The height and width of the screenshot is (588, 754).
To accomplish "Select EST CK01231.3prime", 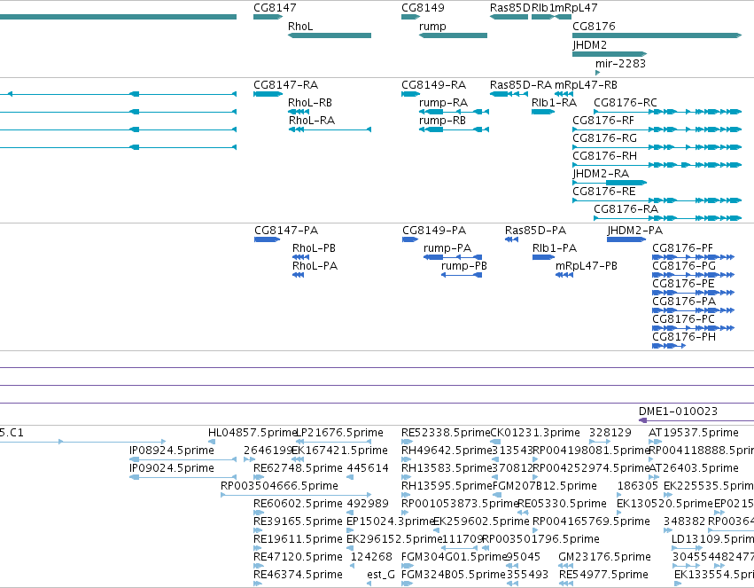I will [x=494, y=442].
